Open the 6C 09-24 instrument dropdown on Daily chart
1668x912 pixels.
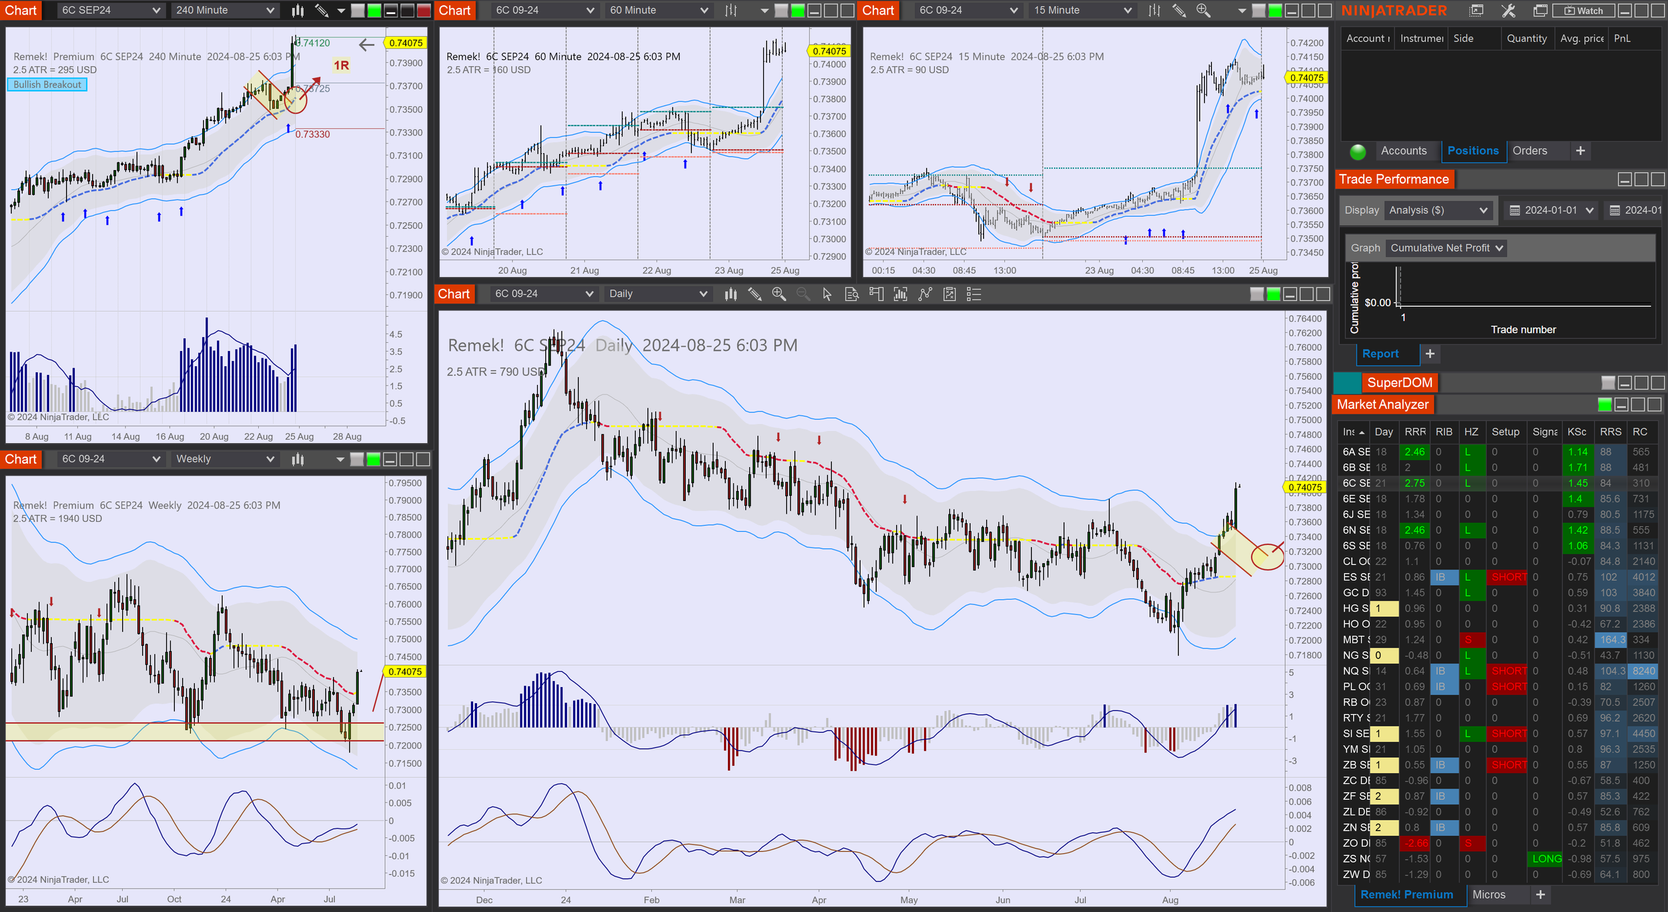(x=543, y=294)
